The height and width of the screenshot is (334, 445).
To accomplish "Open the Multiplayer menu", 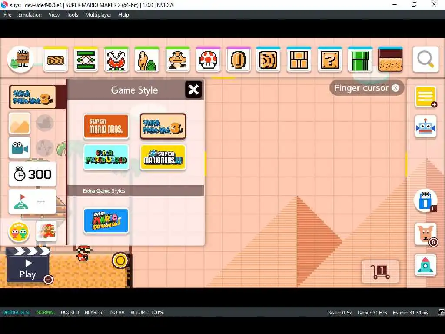I will pyautogui.click(x=98, y=15).
